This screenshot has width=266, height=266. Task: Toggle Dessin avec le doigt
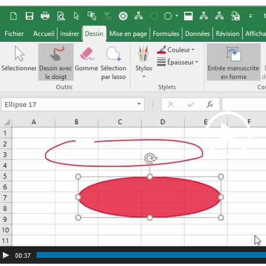56,62
